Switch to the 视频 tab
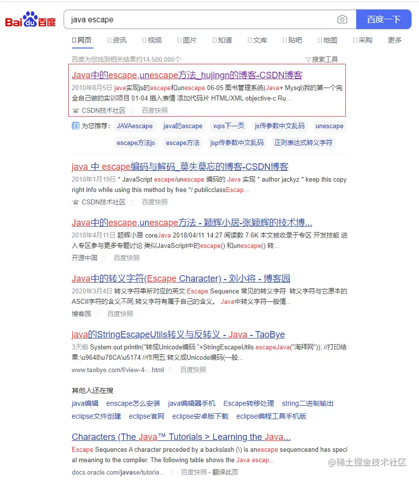 pos(152,40)
